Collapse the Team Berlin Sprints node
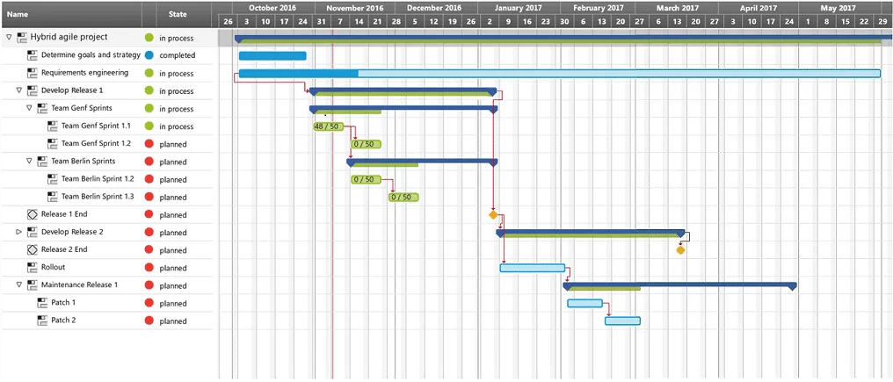The height and width of the screenshot is (382, 893). [29, 161]
